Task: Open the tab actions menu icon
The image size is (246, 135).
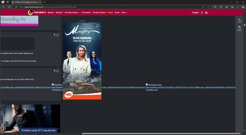Action: click(x=8, y=2)
